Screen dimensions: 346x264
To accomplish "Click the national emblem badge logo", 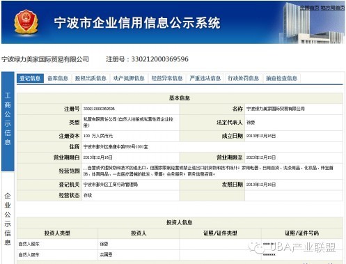I will coord(26,22).
